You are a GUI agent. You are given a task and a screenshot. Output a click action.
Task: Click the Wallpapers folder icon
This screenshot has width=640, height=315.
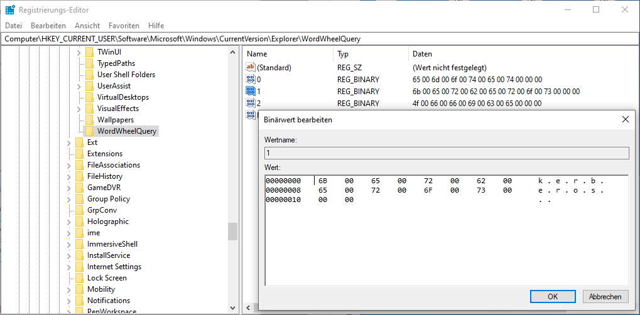pyautogui.click(x=89, y=120)
